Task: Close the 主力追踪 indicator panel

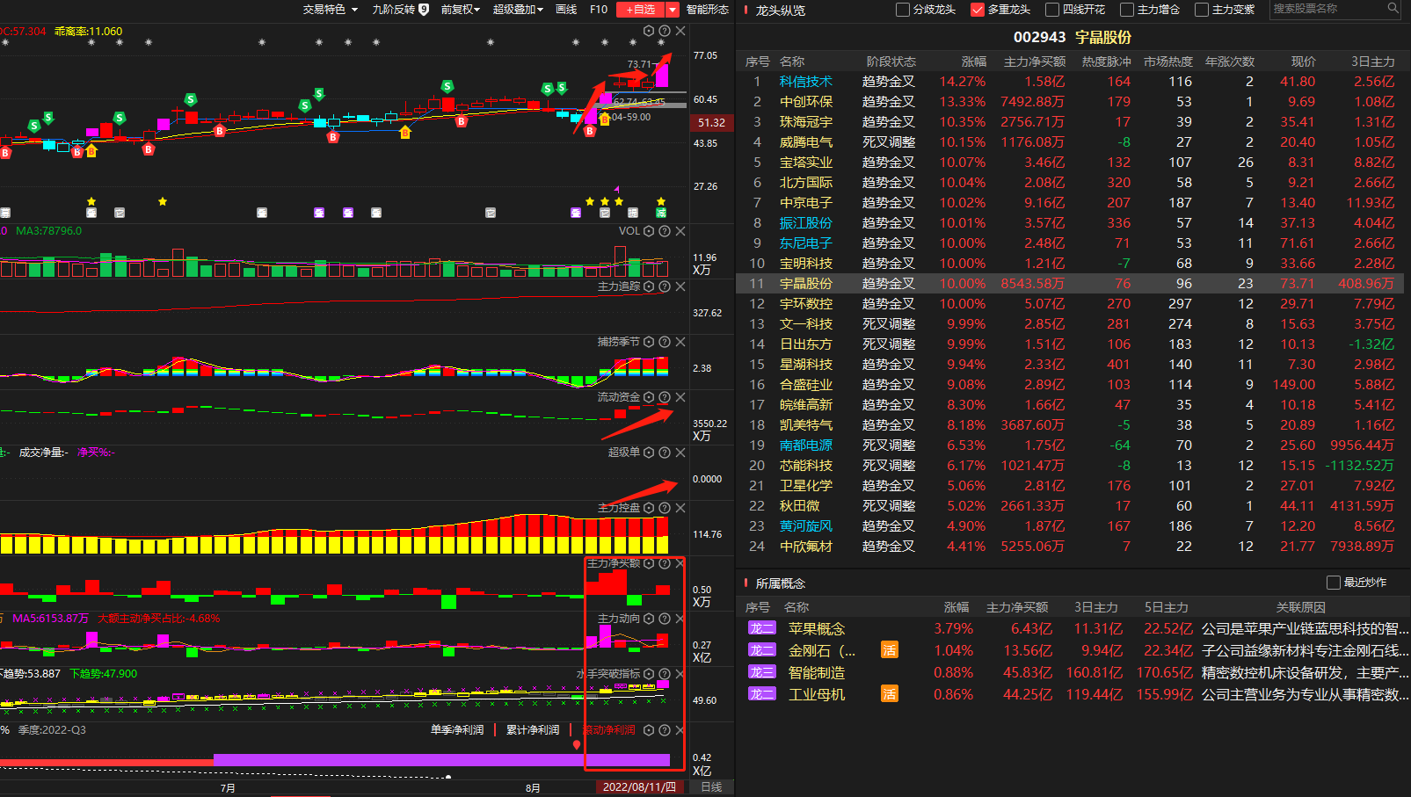Action: 680,286
